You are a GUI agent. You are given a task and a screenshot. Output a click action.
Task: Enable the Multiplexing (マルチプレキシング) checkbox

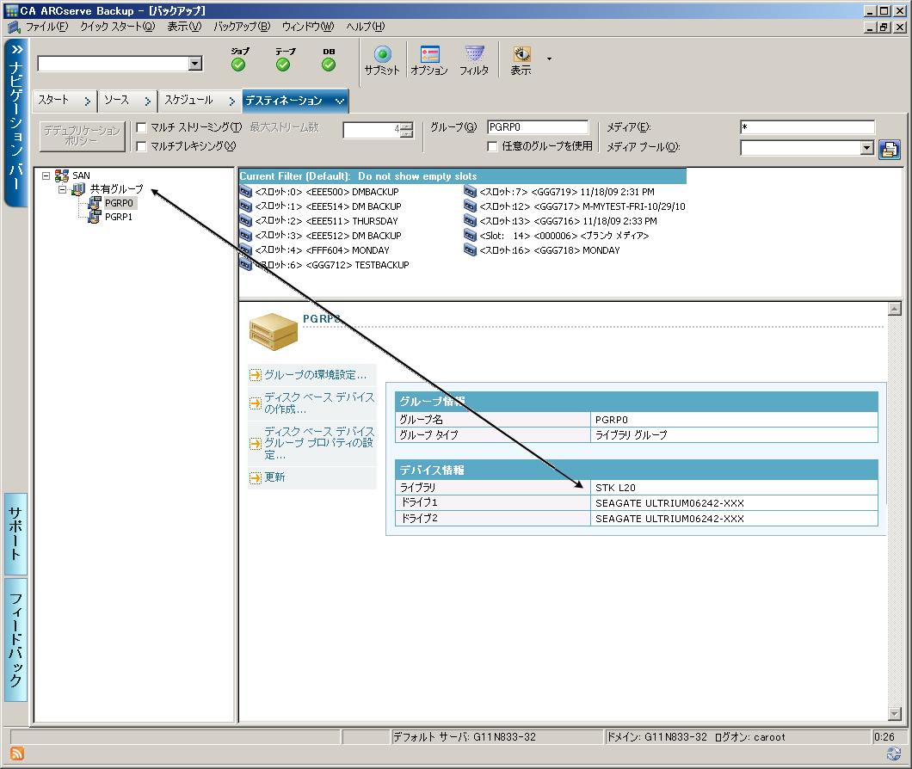coord(142,146)
